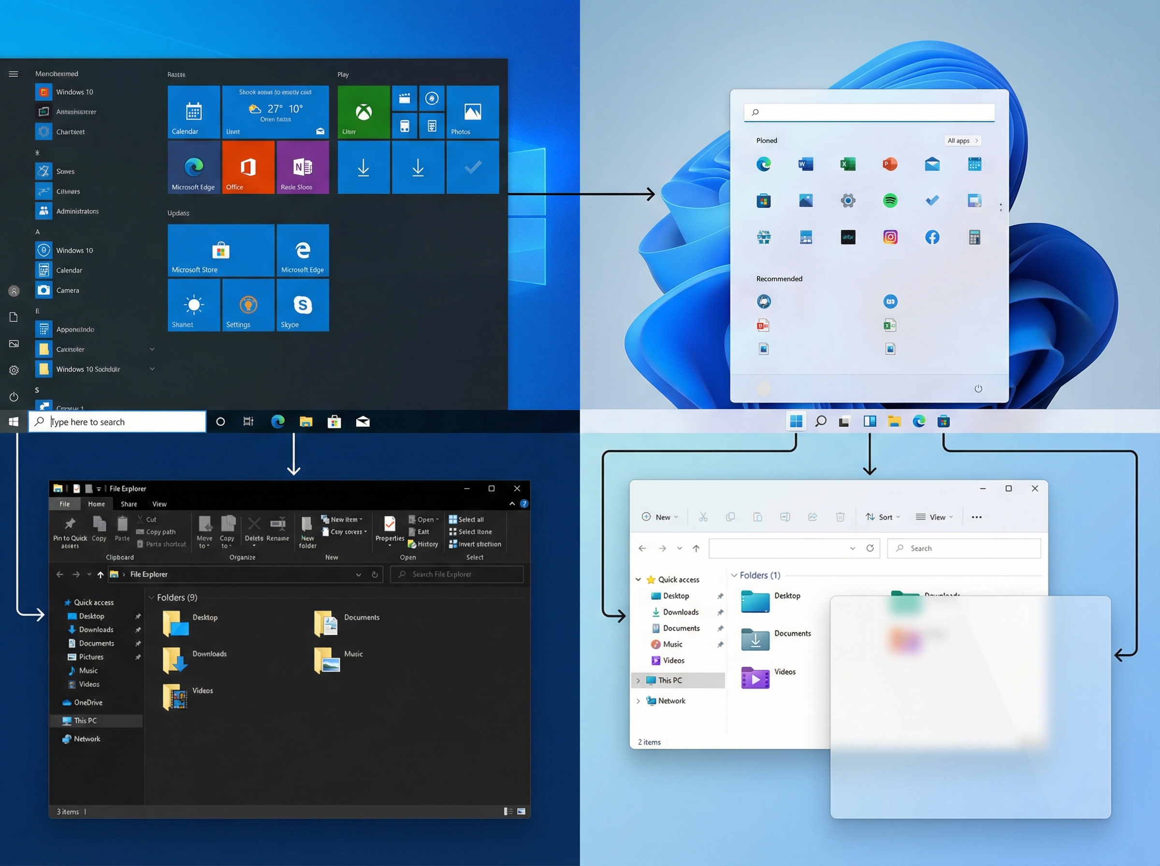Click the All apps button in Start menu
Screen dimensions: 1160x866
click(x=962, y=141)
